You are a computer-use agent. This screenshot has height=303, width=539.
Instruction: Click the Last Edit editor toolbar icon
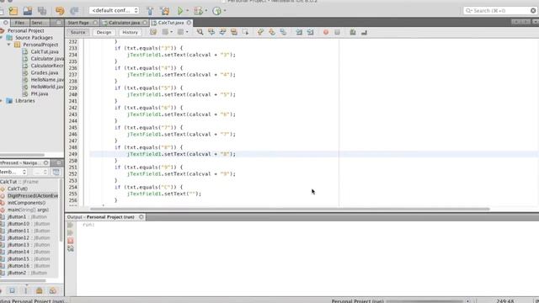point(153,32)
